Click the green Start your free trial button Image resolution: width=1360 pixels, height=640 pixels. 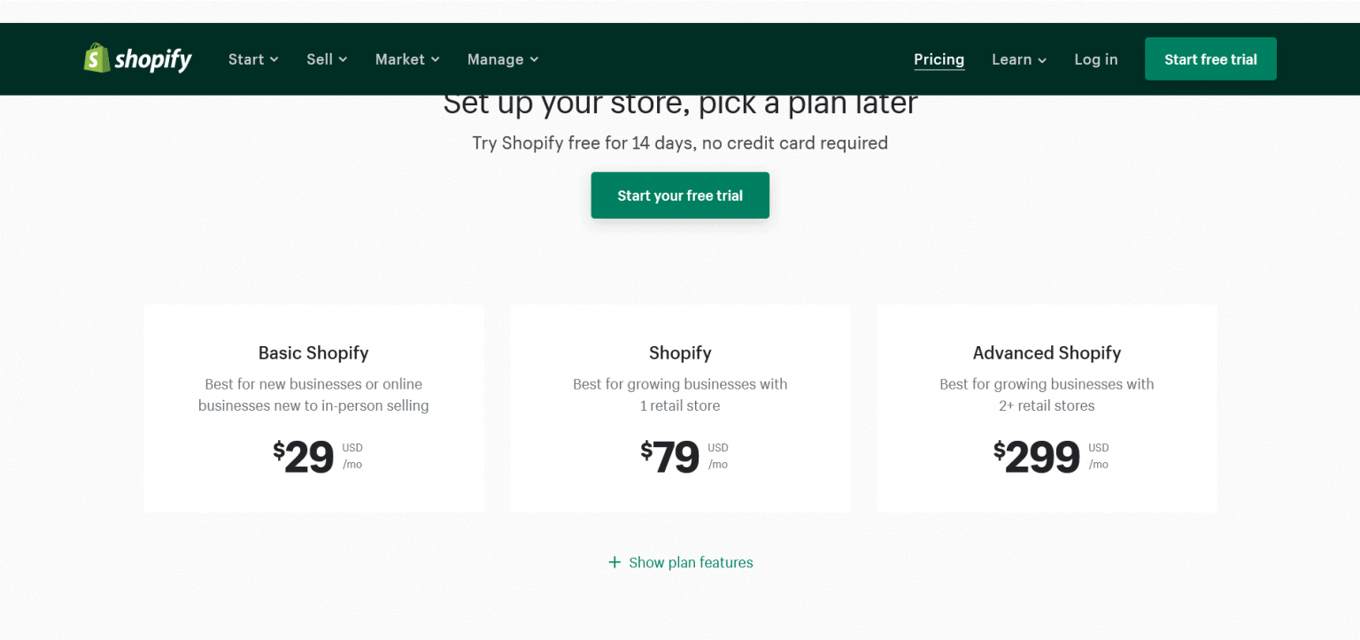coord(680,195)
